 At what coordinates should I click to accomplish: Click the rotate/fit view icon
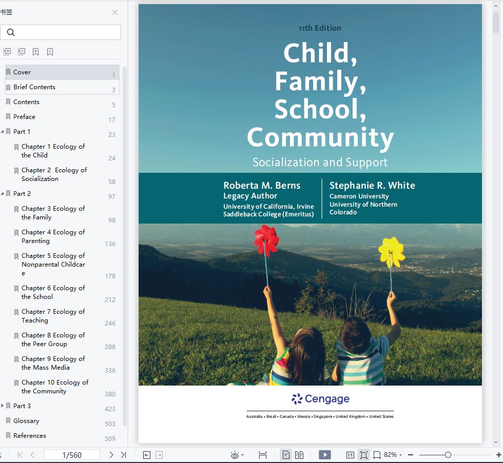pyautogui.click(x=377, y=455)
